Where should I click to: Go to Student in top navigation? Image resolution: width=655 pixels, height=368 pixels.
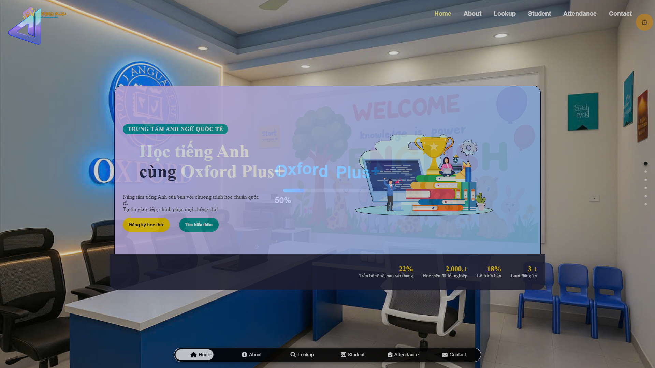539,14
